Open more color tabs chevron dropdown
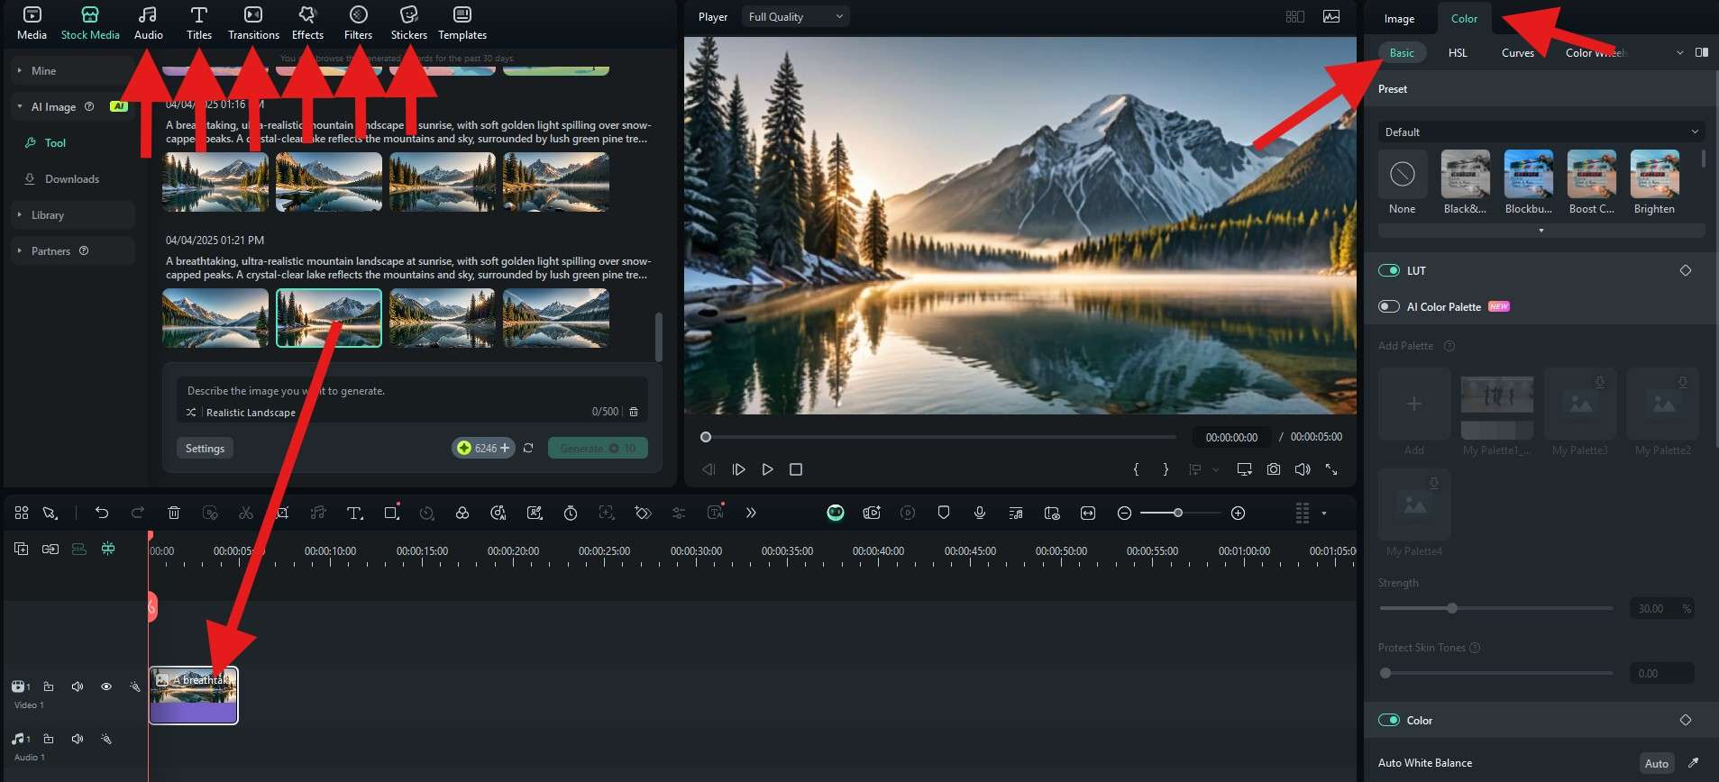The image size is (1719, 782). (1679, 52)
